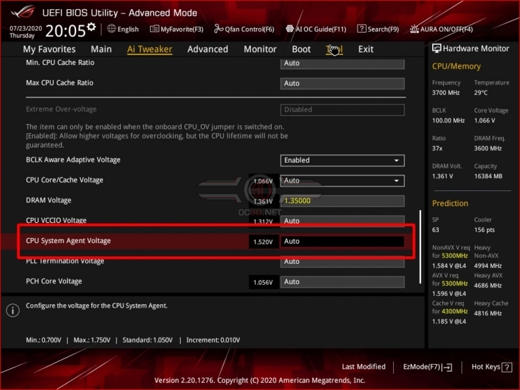Show Last Modified settings
The image size is (520, 390).
coord(363,367)
